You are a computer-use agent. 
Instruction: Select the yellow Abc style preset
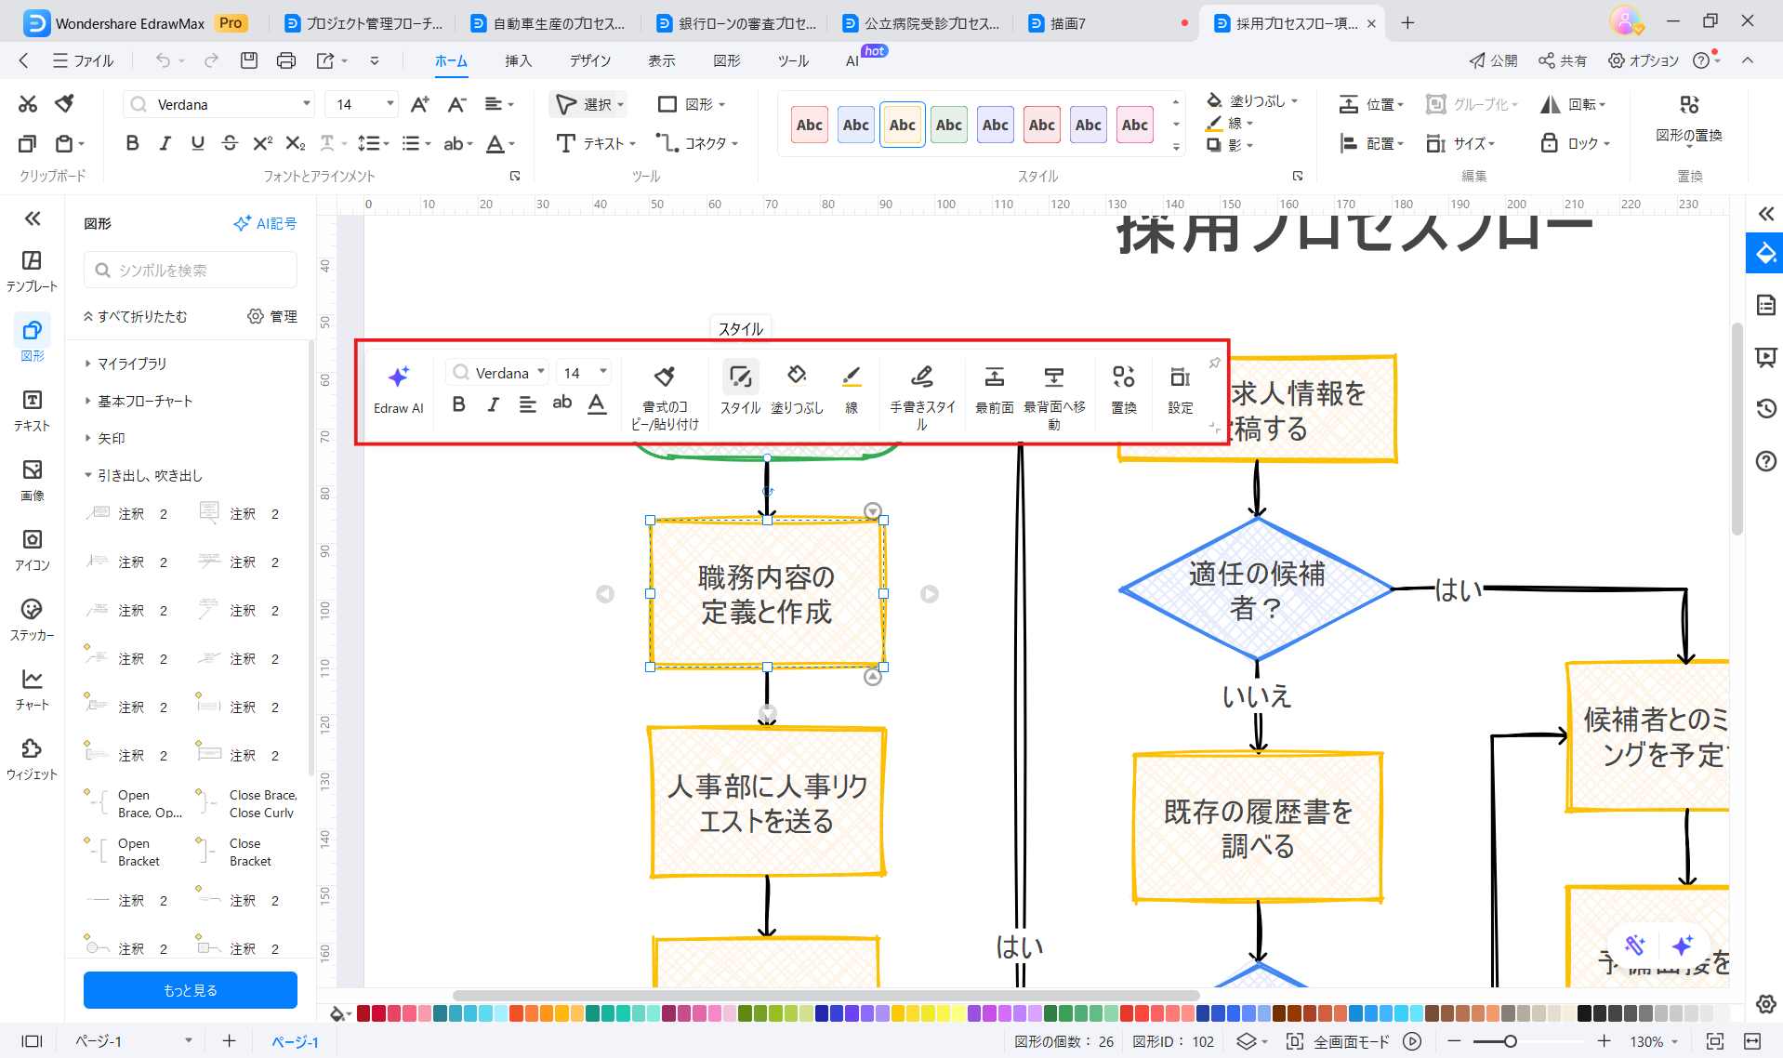point(902,125)
